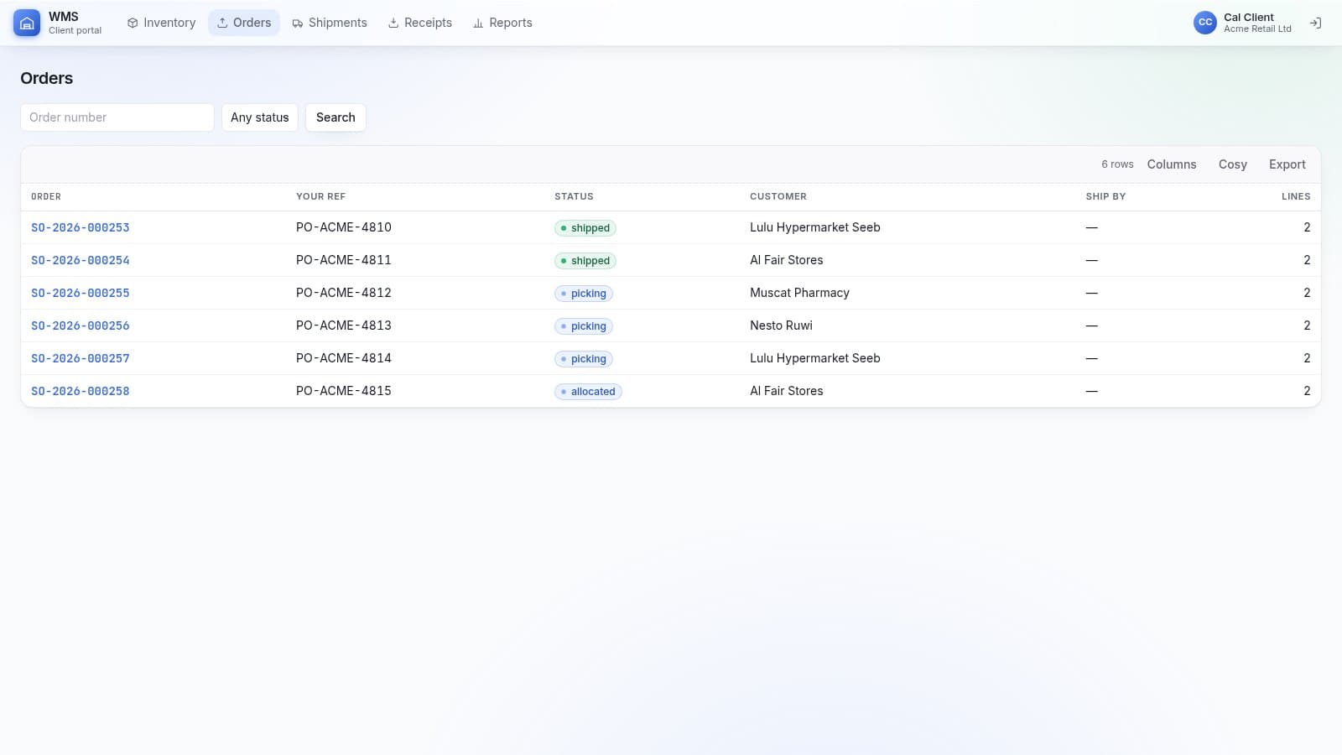Click the WMS warehouse logo icon

point(27,23)
